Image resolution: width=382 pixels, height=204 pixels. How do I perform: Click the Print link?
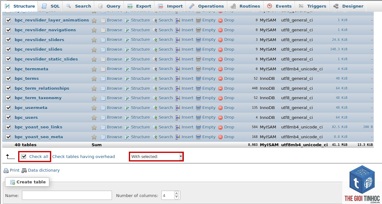point(15,170)
